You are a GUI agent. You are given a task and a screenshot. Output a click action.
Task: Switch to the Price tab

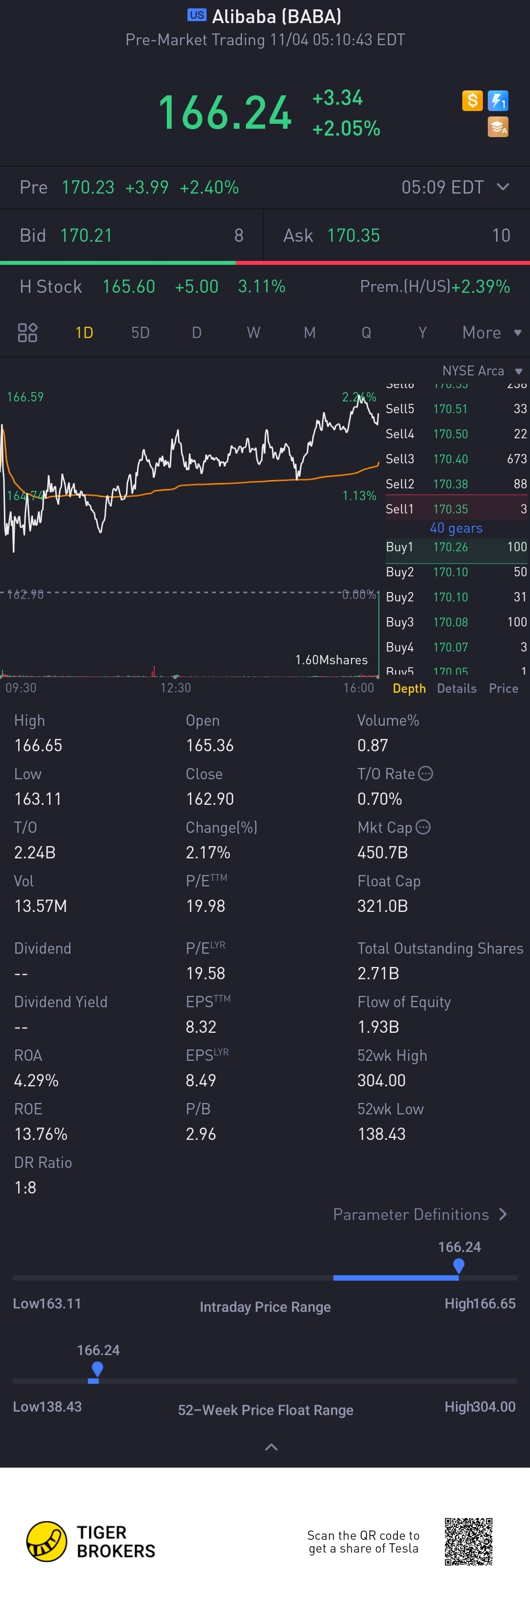503,688
